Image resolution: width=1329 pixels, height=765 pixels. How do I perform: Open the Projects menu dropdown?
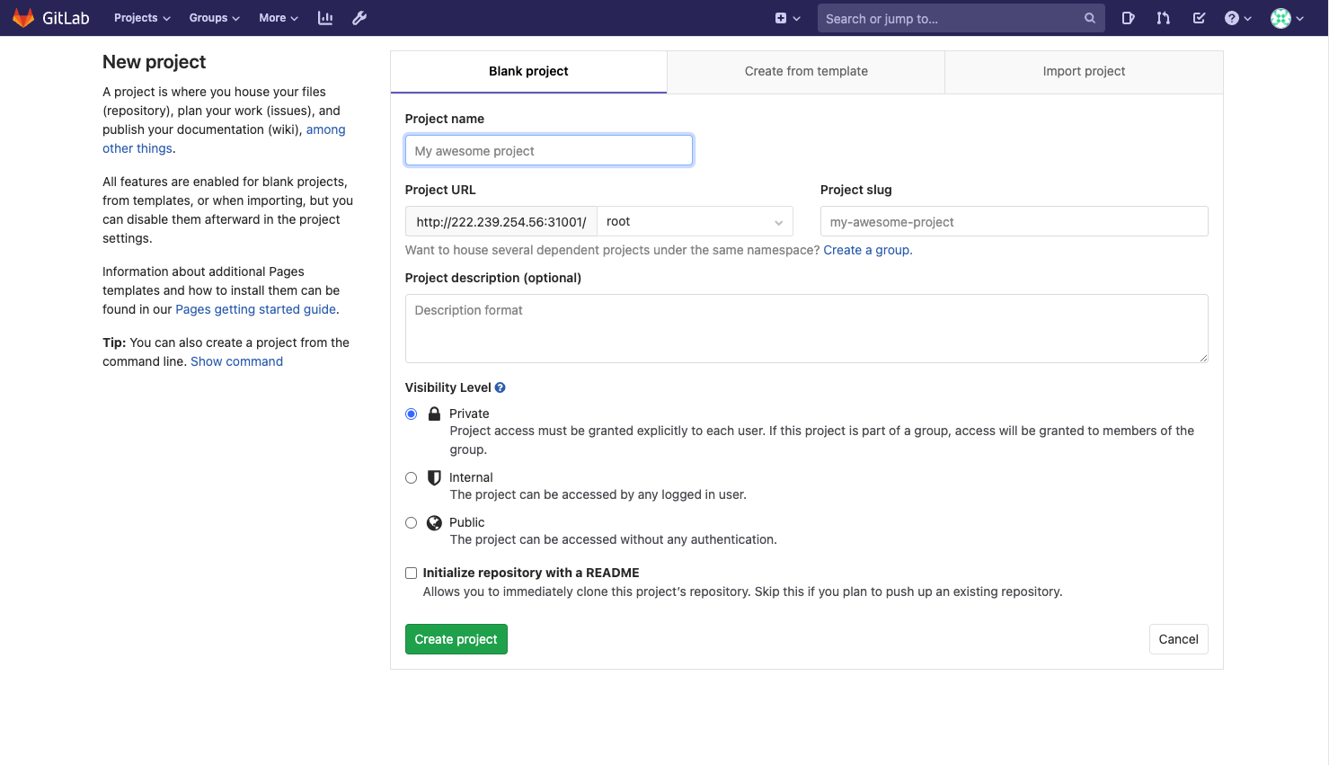141,18
